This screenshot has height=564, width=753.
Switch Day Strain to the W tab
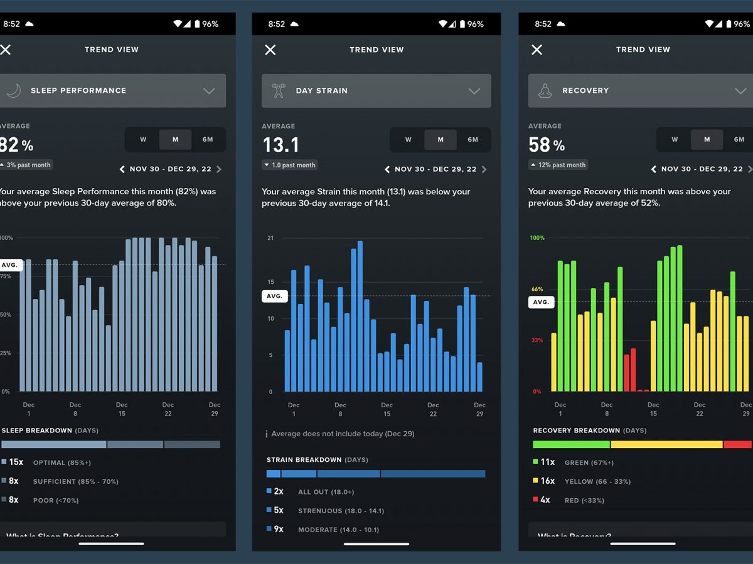coord(408,140)
